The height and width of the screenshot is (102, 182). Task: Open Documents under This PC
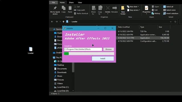point(62,69)
